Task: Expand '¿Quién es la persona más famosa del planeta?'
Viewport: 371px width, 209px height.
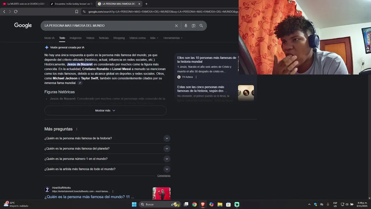Action: coord(107,149)
